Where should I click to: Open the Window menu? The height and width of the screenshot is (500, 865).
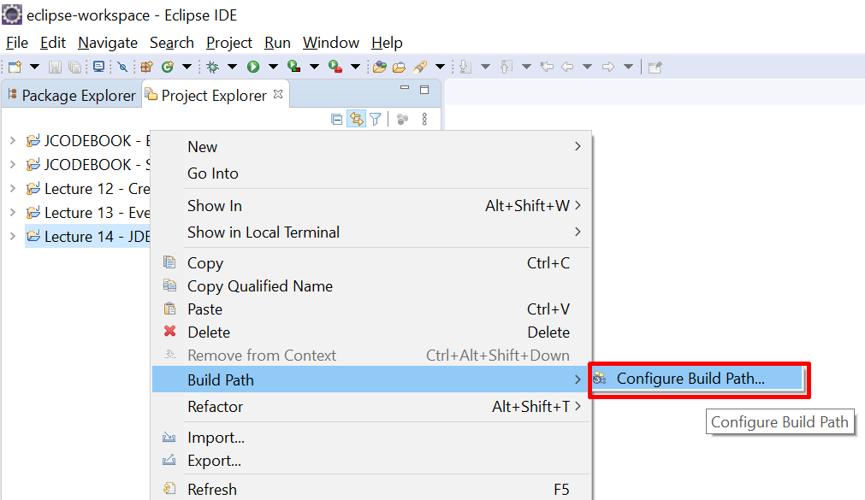pyautogui.click(x=330, y=43)
